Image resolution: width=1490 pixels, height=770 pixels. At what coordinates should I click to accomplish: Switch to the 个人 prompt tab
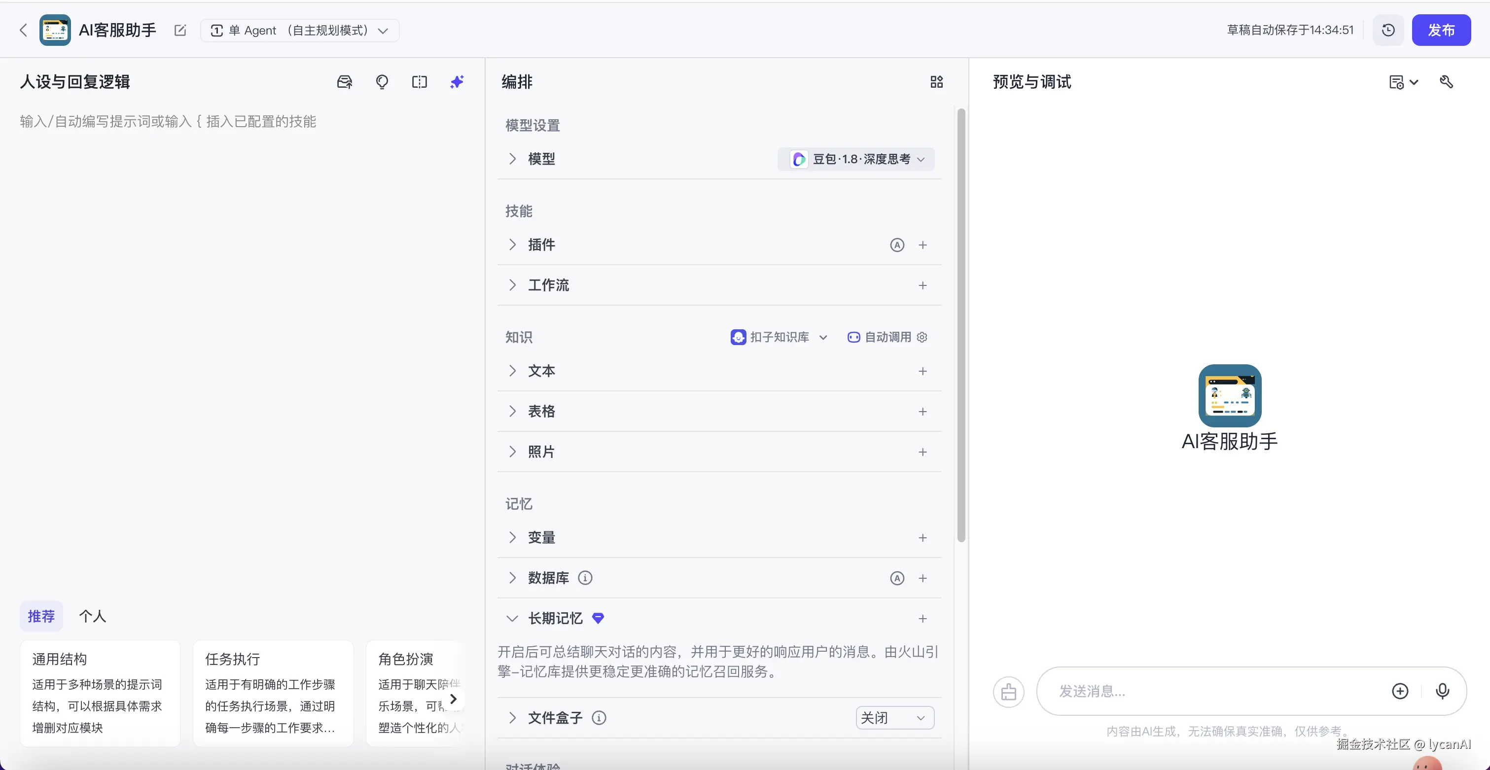(x=93, y=617)
